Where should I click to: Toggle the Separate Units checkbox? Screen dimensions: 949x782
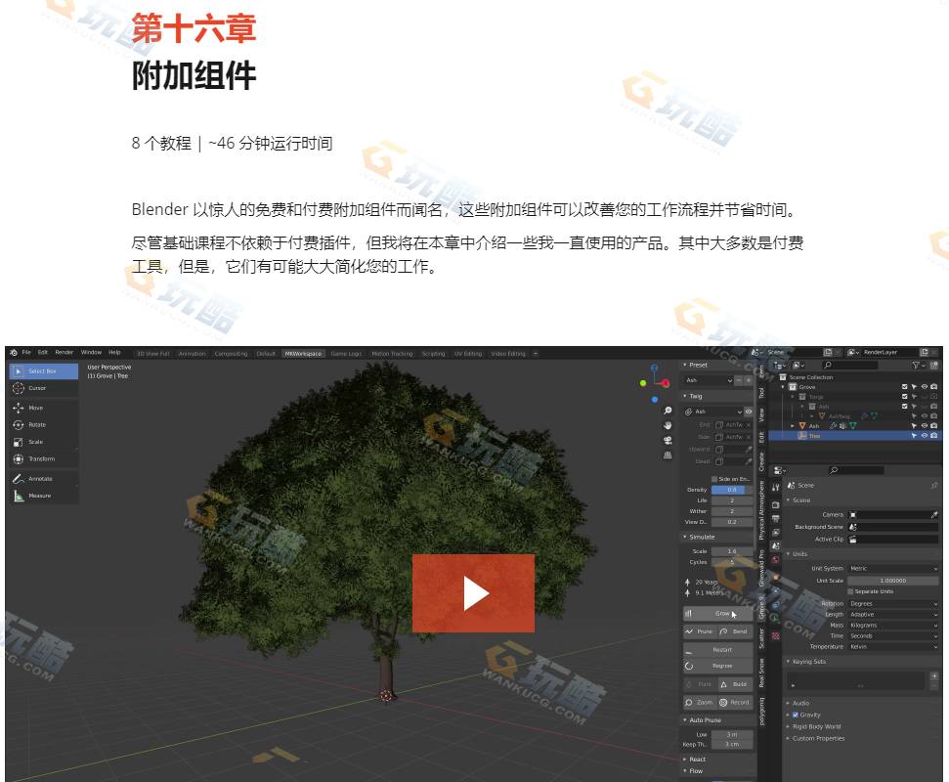[x=850, y=591]
